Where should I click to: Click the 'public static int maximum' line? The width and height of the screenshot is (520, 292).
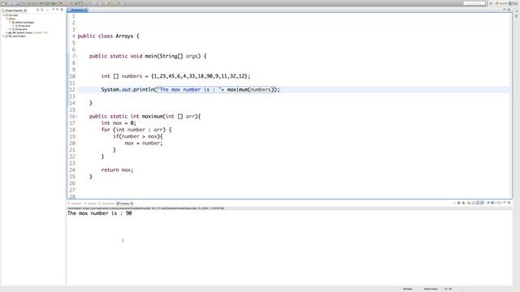click(x=145, y=116)
